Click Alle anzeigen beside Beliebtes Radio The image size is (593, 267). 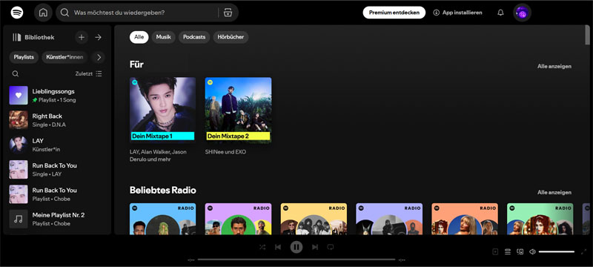[554, 193]
